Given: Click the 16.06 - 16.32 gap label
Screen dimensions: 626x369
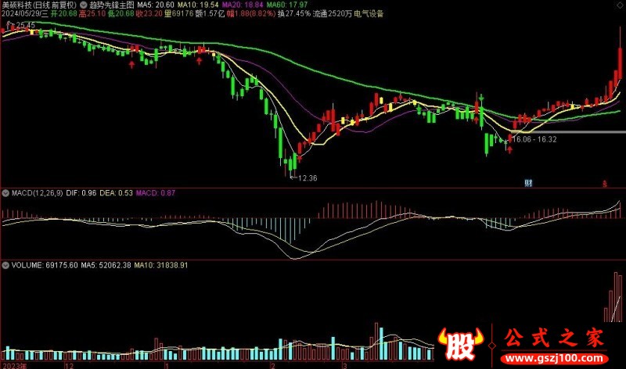Looking at the screenshot, I should click(x=534, y=139).
